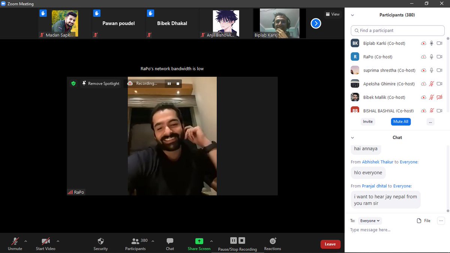The image size is (450, 253).
Task: Open Reactions with the smiley icon
Action: coord(273,241)
